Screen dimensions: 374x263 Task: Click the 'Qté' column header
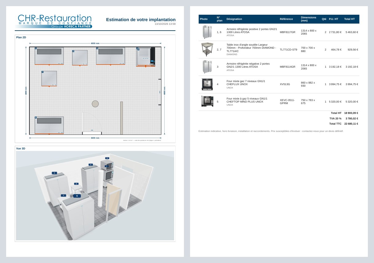[x=324, y=19]
